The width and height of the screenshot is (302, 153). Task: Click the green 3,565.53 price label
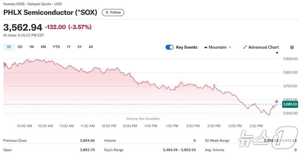tap(290, 104)
